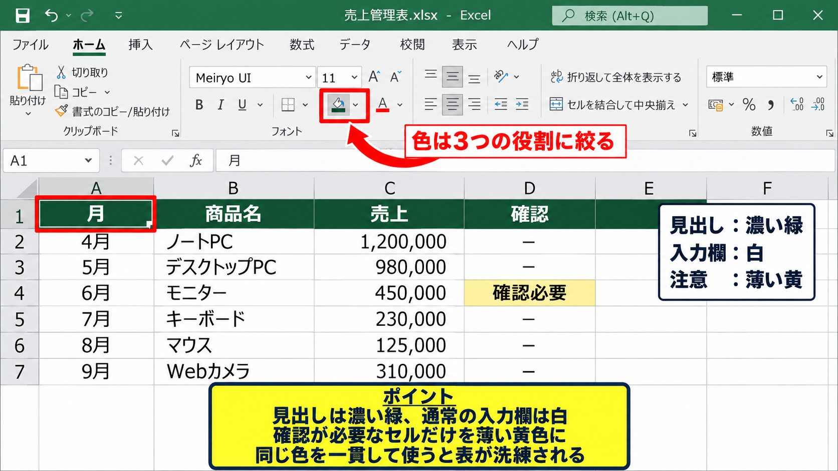Screen dimensions: 838x471
Task: Switch to the 校閲 tab
Action: [x=412, y=45]
